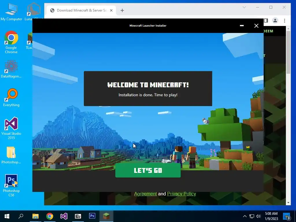Open Chrome tab search chevron
The width and height of the screenshot is (296, 222).
click(x=244, y=7)
